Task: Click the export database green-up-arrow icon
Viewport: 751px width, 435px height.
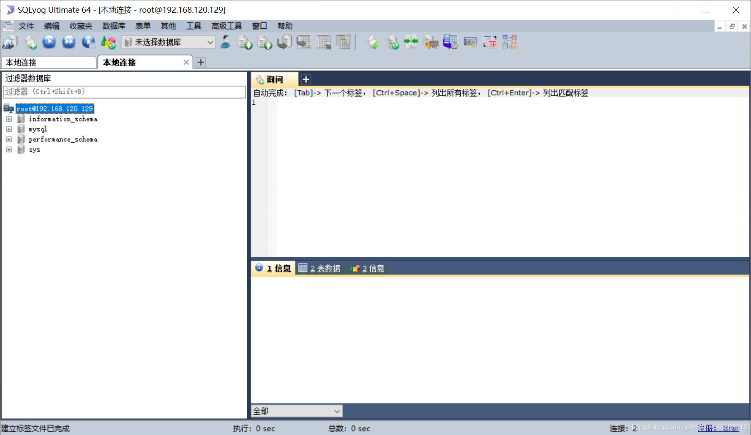Action: tap(265, 42)
